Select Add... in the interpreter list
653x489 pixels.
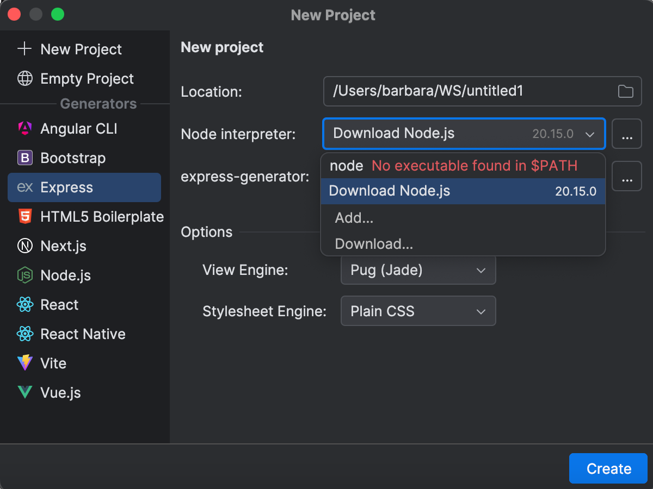point(354,218)
